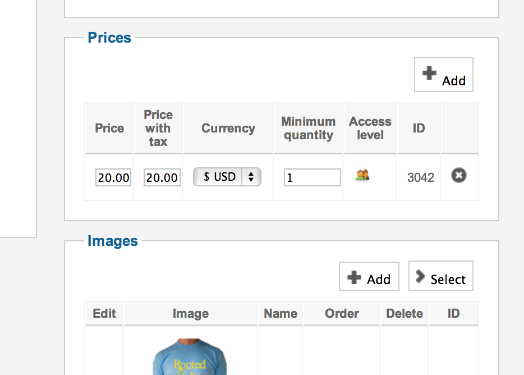This screenshot has height=375, width=524.
Task: Focus the Price input field
Action: click(x=113, y=178)
